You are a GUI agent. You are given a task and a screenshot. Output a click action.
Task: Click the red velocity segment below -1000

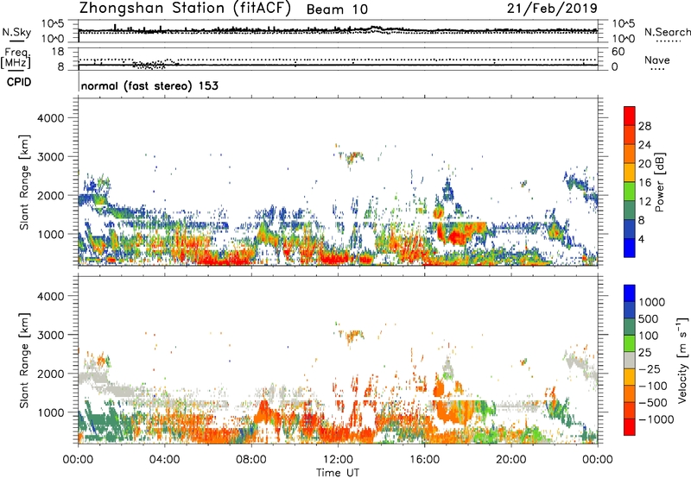(630, 427)
